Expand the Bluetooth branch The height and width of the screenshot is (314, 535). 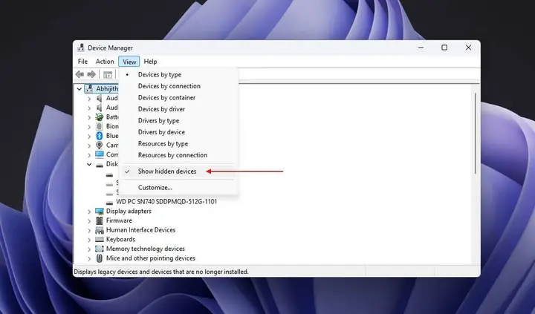coord(89,136)
